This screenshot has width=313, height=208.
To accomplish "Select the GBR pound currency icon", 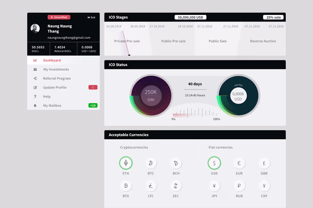I will [264, 163].
